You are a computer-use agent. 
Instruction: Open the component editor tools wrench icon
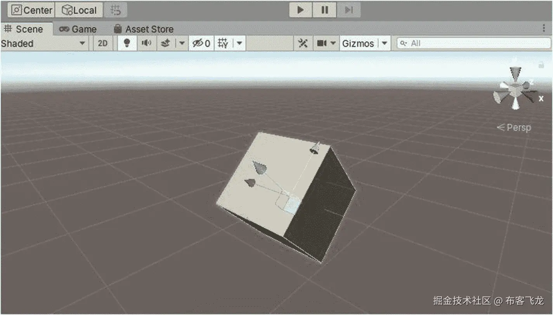coord(303,43)
